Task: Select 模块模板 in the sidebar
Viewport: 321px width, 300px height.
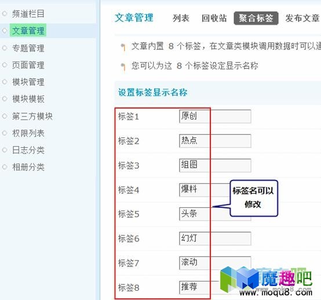Action: coord(28,99)
